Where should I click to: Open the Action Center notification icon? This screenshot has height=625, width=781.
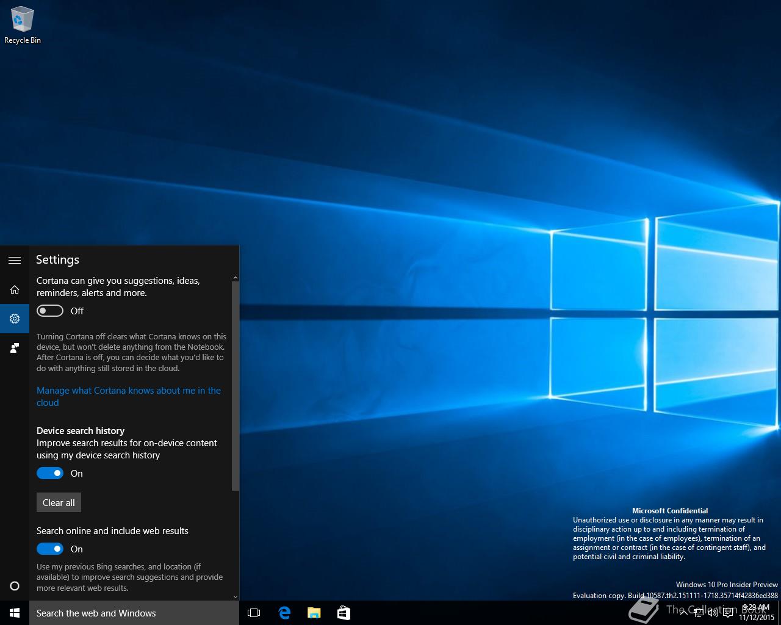[728, 613]
